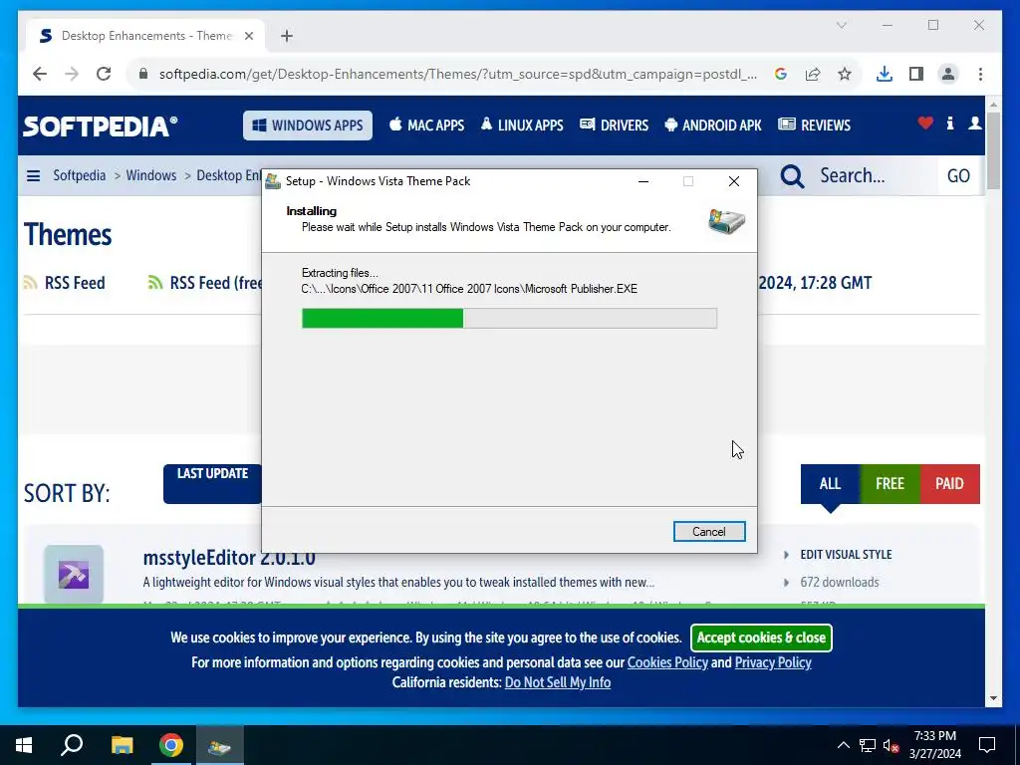The width and height of the screenshot is (1020, 765).
Task: Click the green RSS Feed (free) icon
Action: click(154, 283)
